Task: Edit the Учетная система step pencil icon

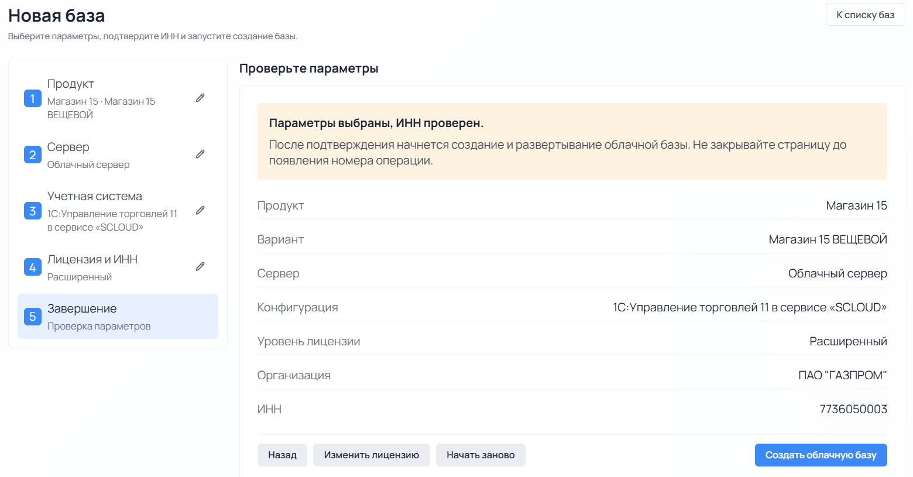Action: point(200,211)
